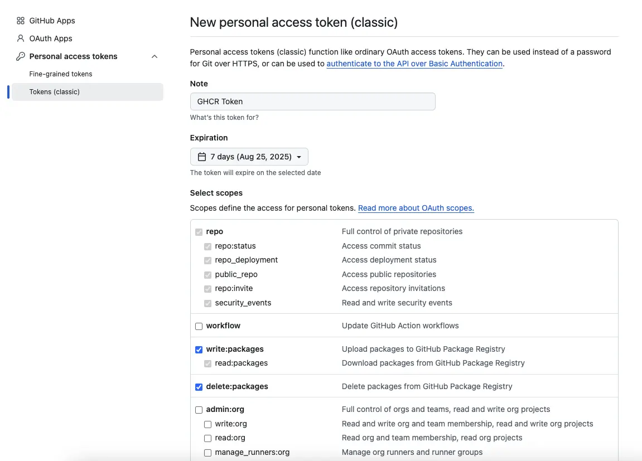
Task: Open Read more about OAuth scopes link
Action: pos(416,208)
